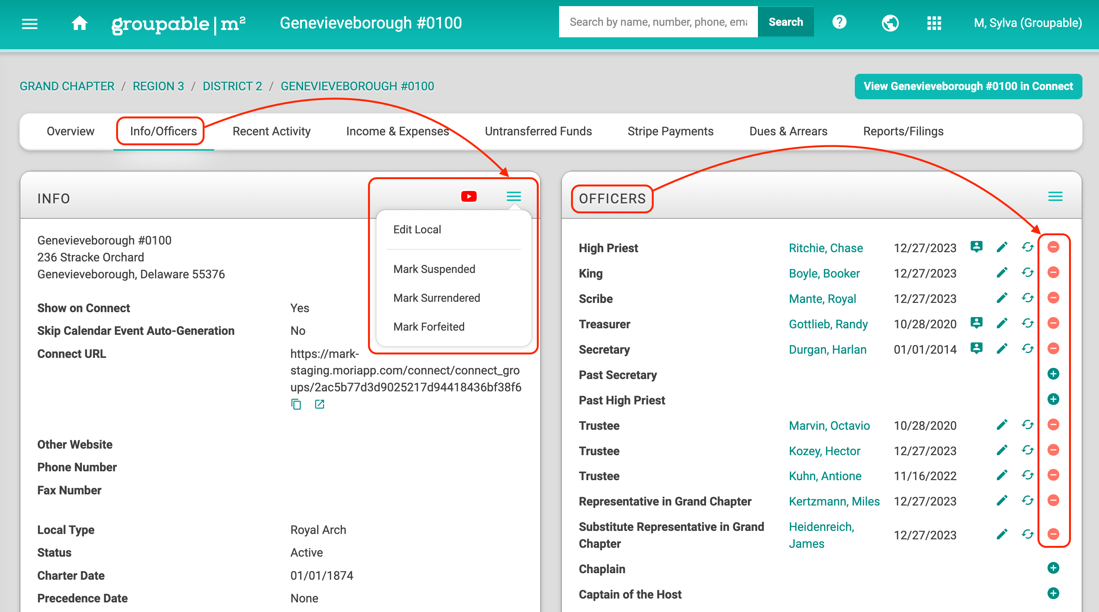
Task: Replace the High Priest officer
Action: pos(1028,247)
